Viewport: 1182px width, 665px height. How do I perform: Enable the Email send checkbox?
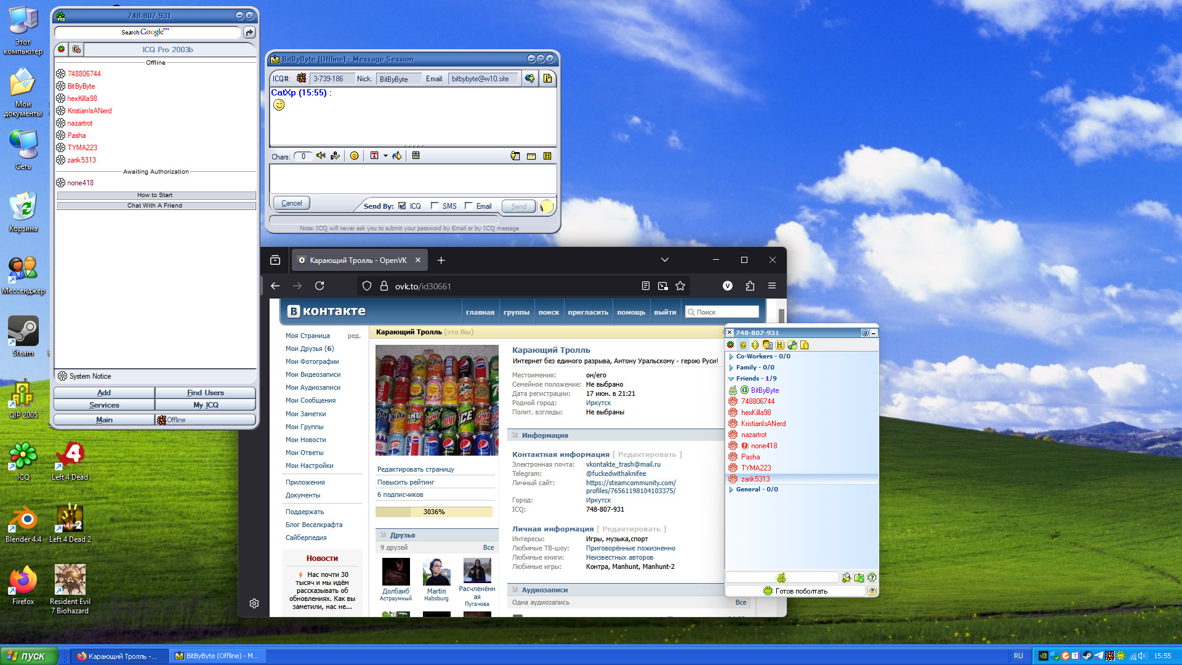pos(468,206)
